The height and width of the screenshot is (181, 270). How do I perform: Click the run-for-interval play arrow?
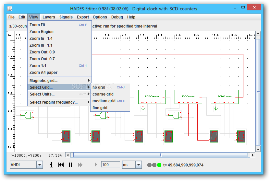tap(96, 165)
